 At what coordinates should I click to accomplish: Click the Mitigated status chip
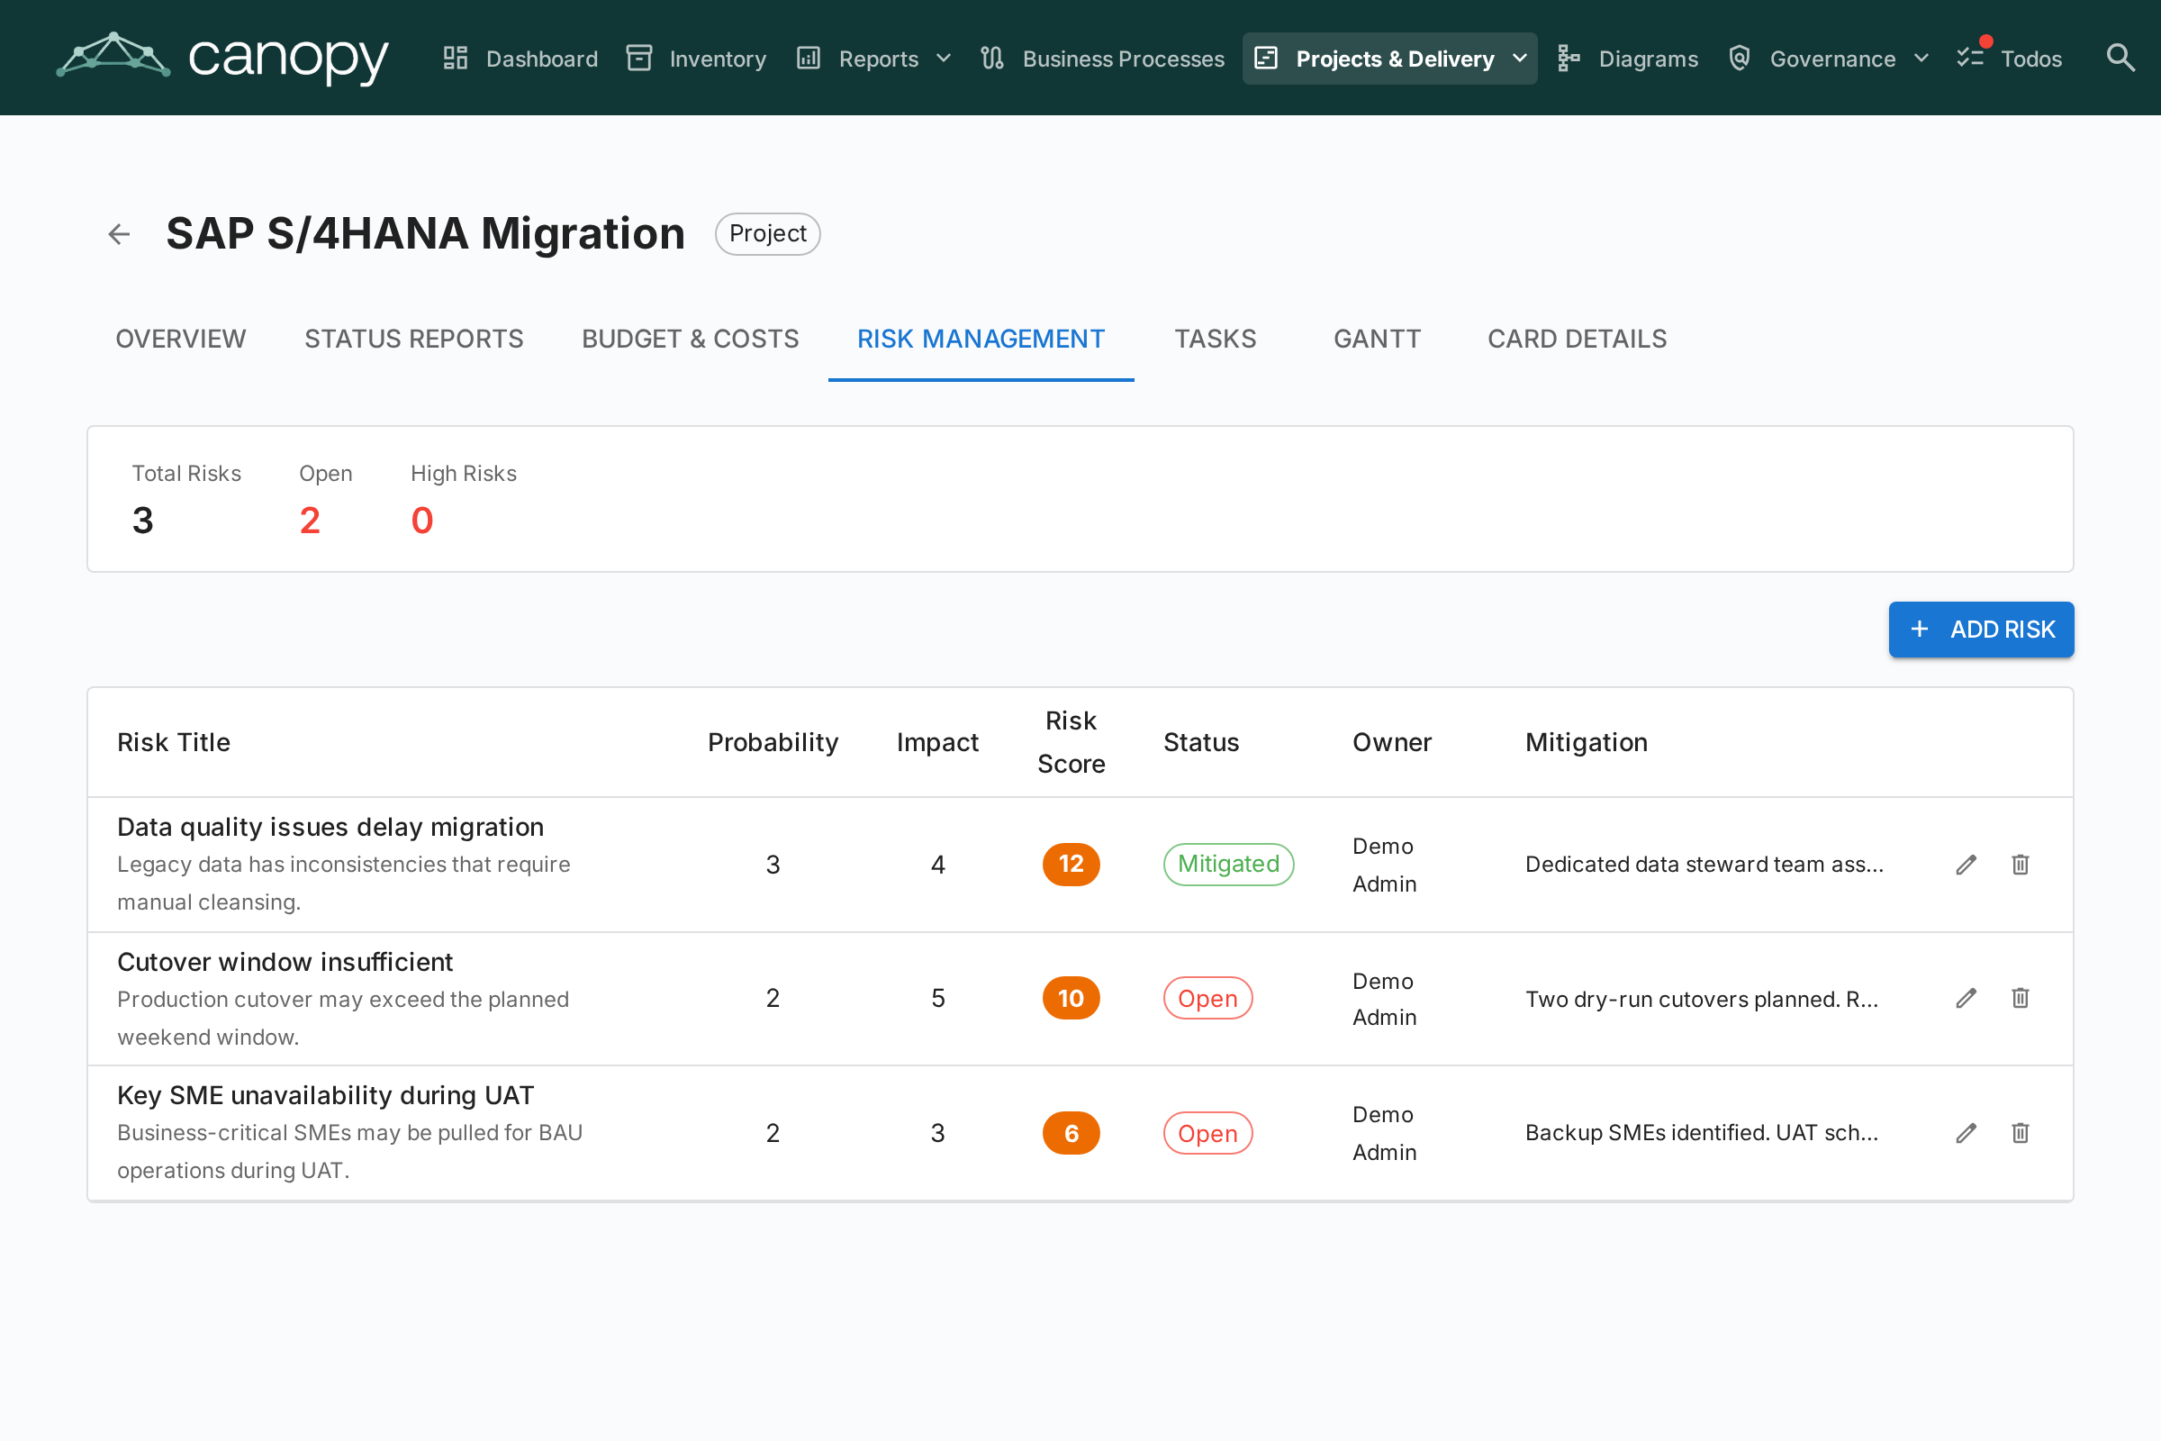coord(1228,864)
